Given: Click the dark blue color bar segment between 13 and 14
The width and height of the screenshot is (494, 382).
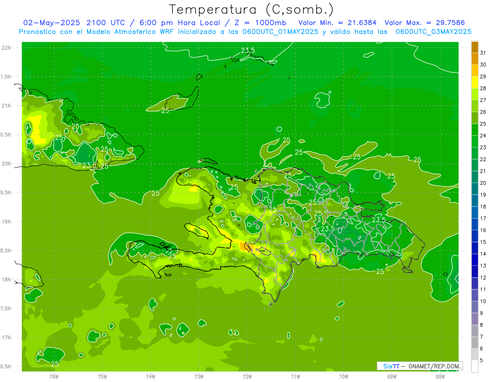Looking at the screenshot, I should (x=475, y=260).
